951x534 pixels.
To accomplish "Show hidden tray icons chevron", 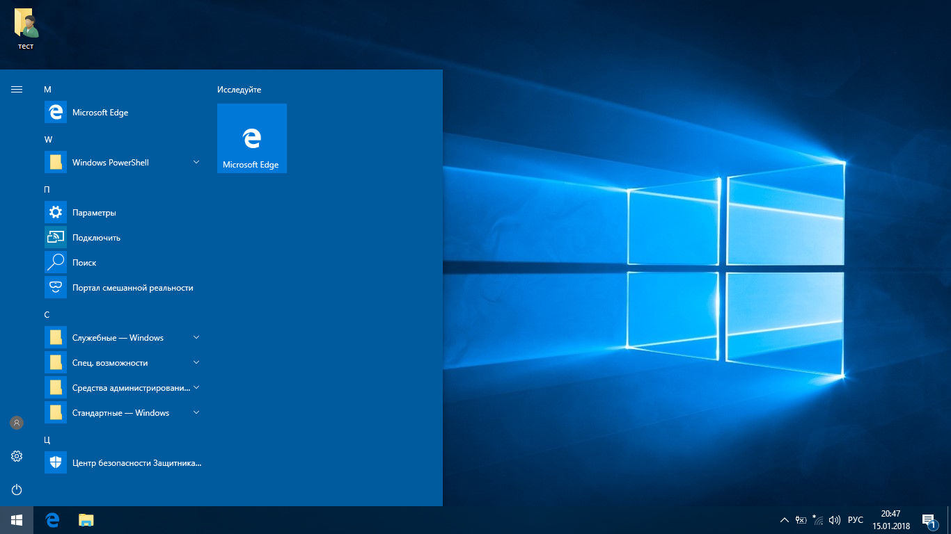I will point(785,520).
